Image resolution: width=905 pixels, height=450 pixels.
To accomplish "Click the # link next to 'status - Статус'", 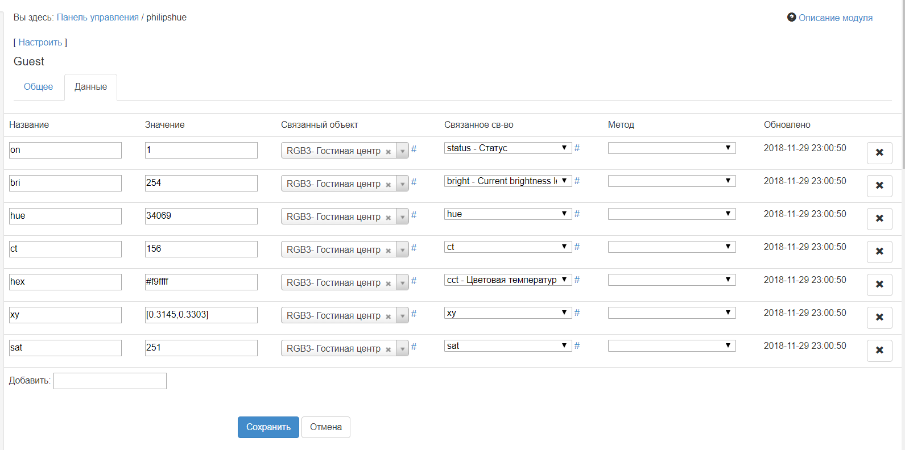I will (577, 148).
